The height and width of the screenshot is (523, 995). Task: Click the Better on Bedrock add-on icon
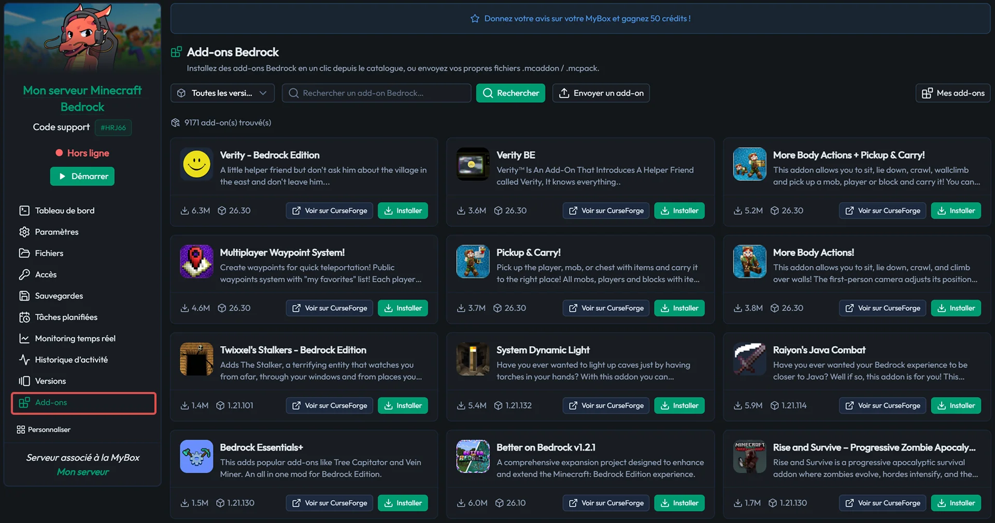[x=473, y=456]
